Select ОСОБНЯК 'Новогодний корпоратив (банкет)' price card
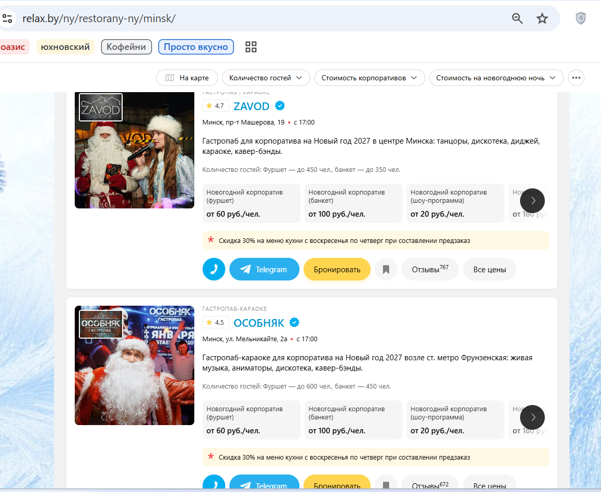 coord(354,419)
